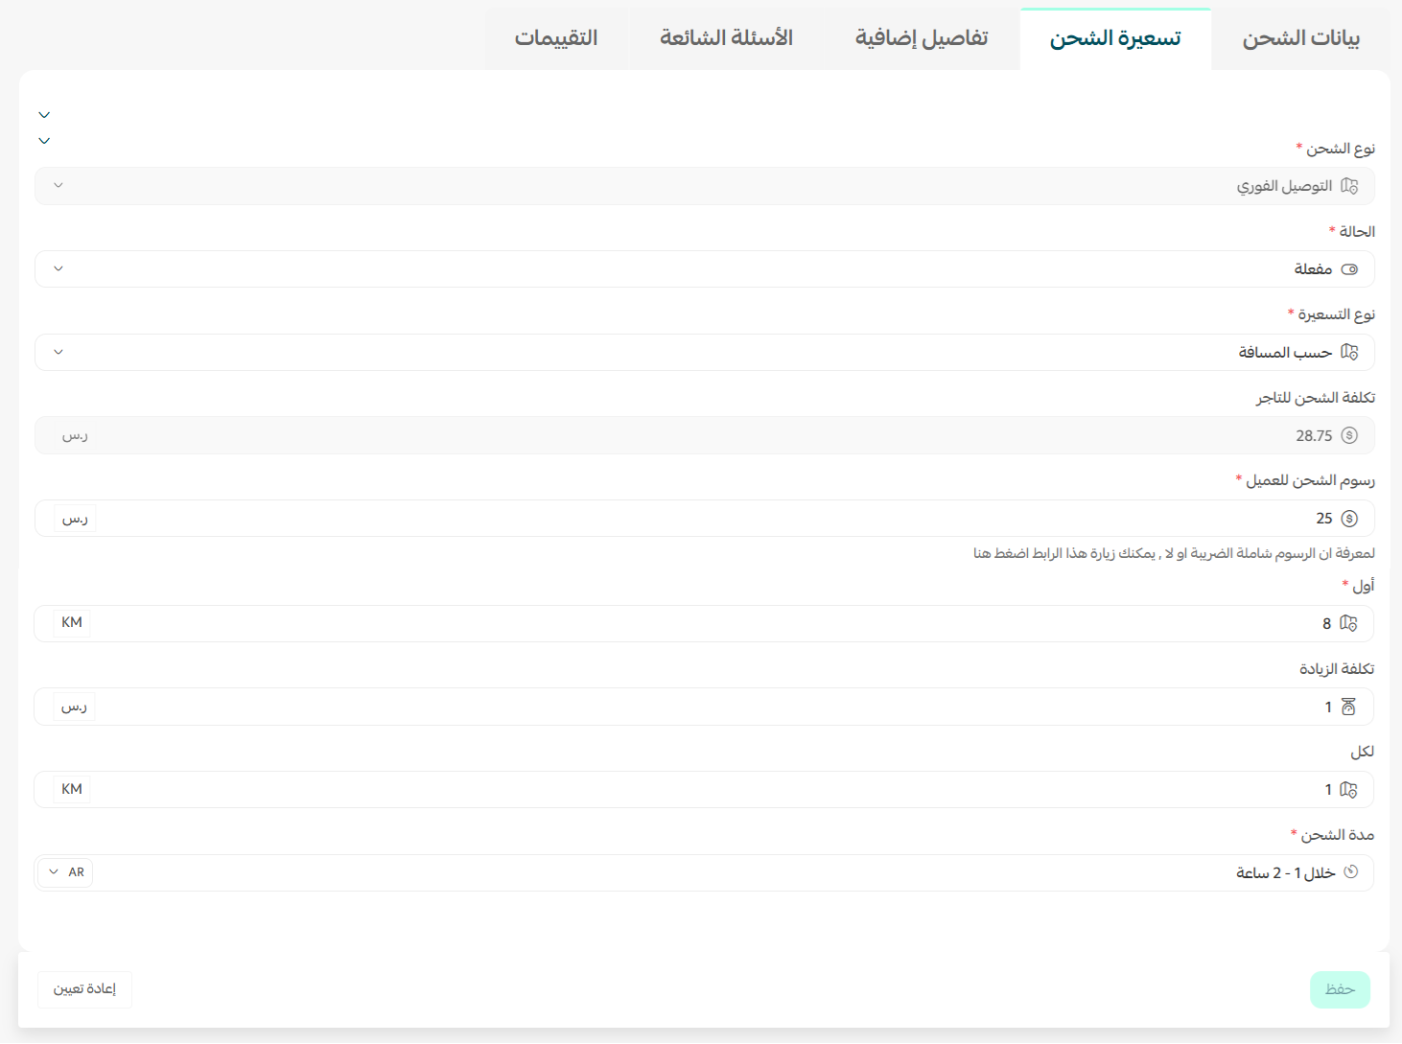Click the map icon in لكل field
This screenshot has height=1044, width=1402.
1348,790
